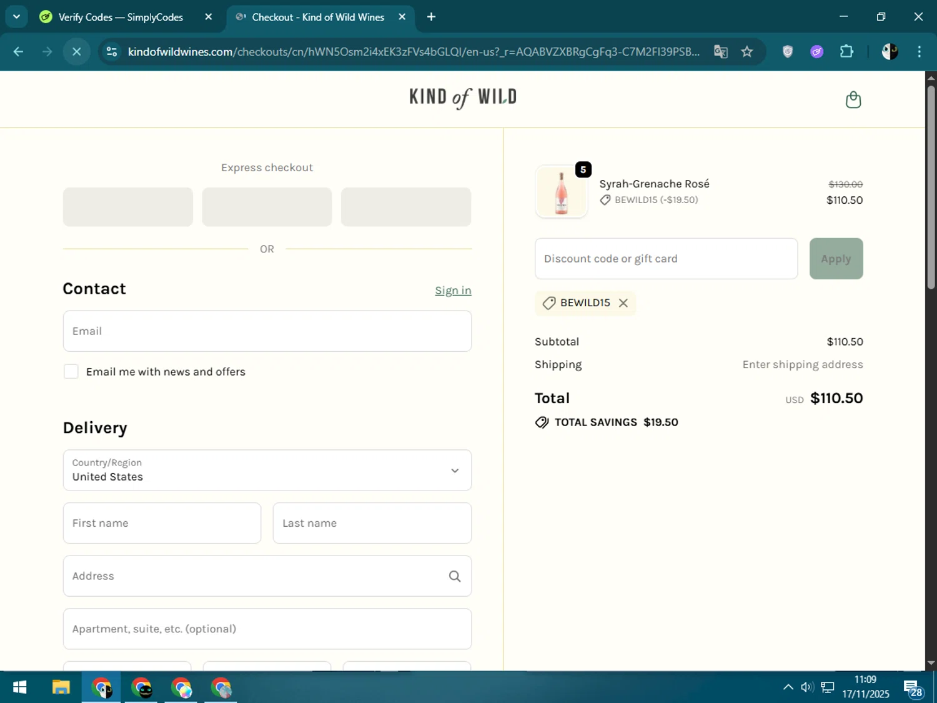Open File Explorer from the taskbar
Viewport: 937px width, 703px height.
pyautogui.click(x=61, y=687)
